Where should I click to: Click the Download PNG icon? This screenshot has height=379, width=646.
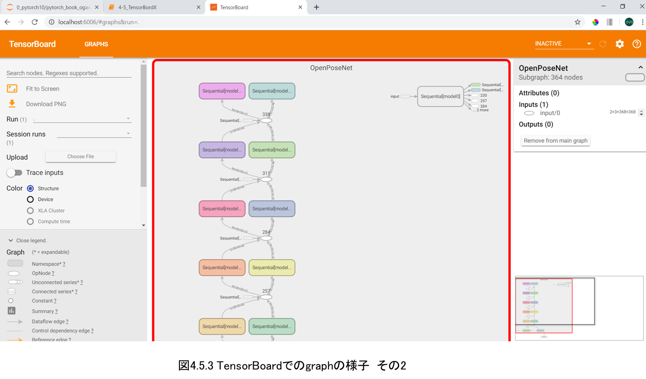coord(12,104)
